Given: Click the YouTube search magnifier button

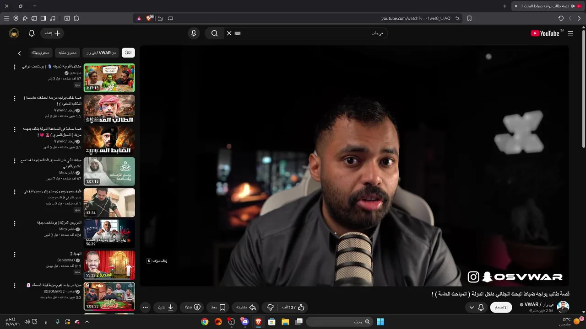Looking at the screenshot, I should coord(214,33).
